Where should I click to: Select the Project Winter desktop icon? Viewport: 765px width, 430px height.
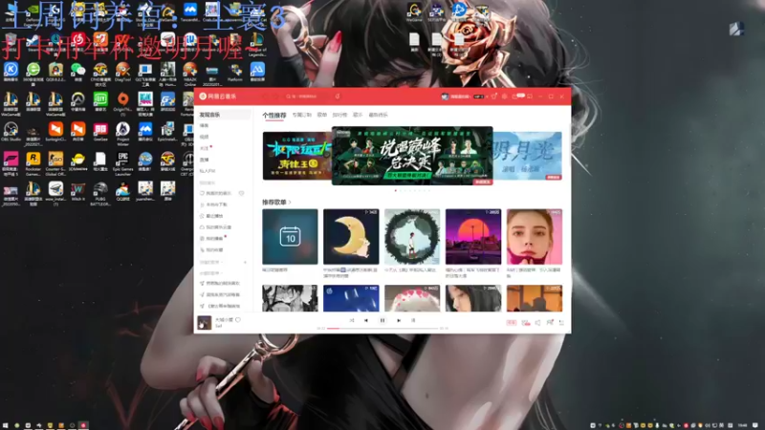[x=122, y=133]
